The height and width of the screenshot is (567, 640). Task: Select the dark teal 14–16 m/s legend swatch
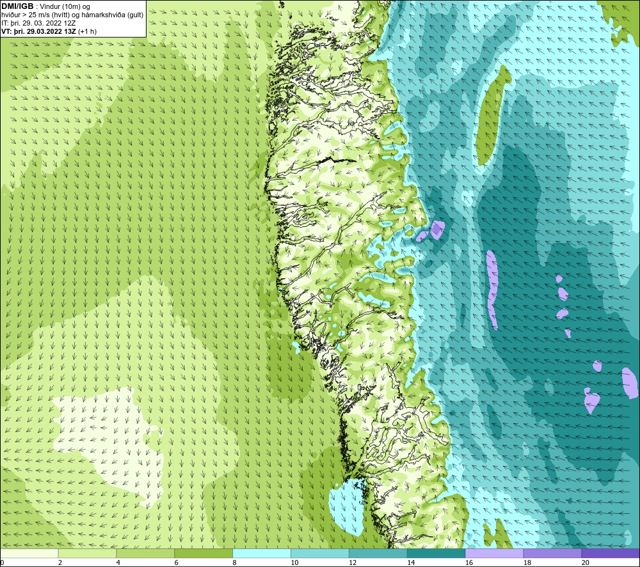pyautogui.click(x=436, y=553)
